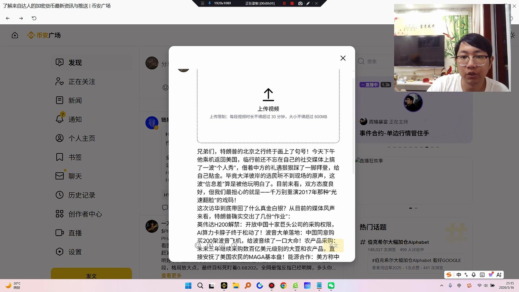Click the 创作者中心 icon

pyautogui.click(x=60, y=214)
